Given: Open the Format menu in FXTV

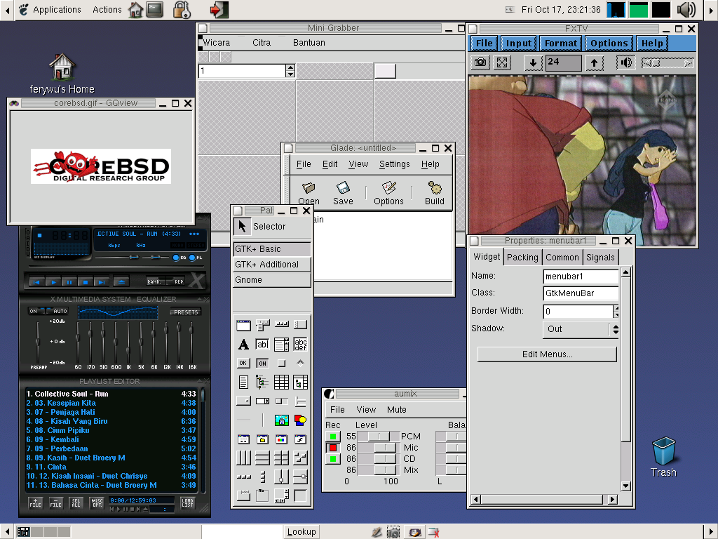Looking at the screenshot, I should [x=560, y=43].
